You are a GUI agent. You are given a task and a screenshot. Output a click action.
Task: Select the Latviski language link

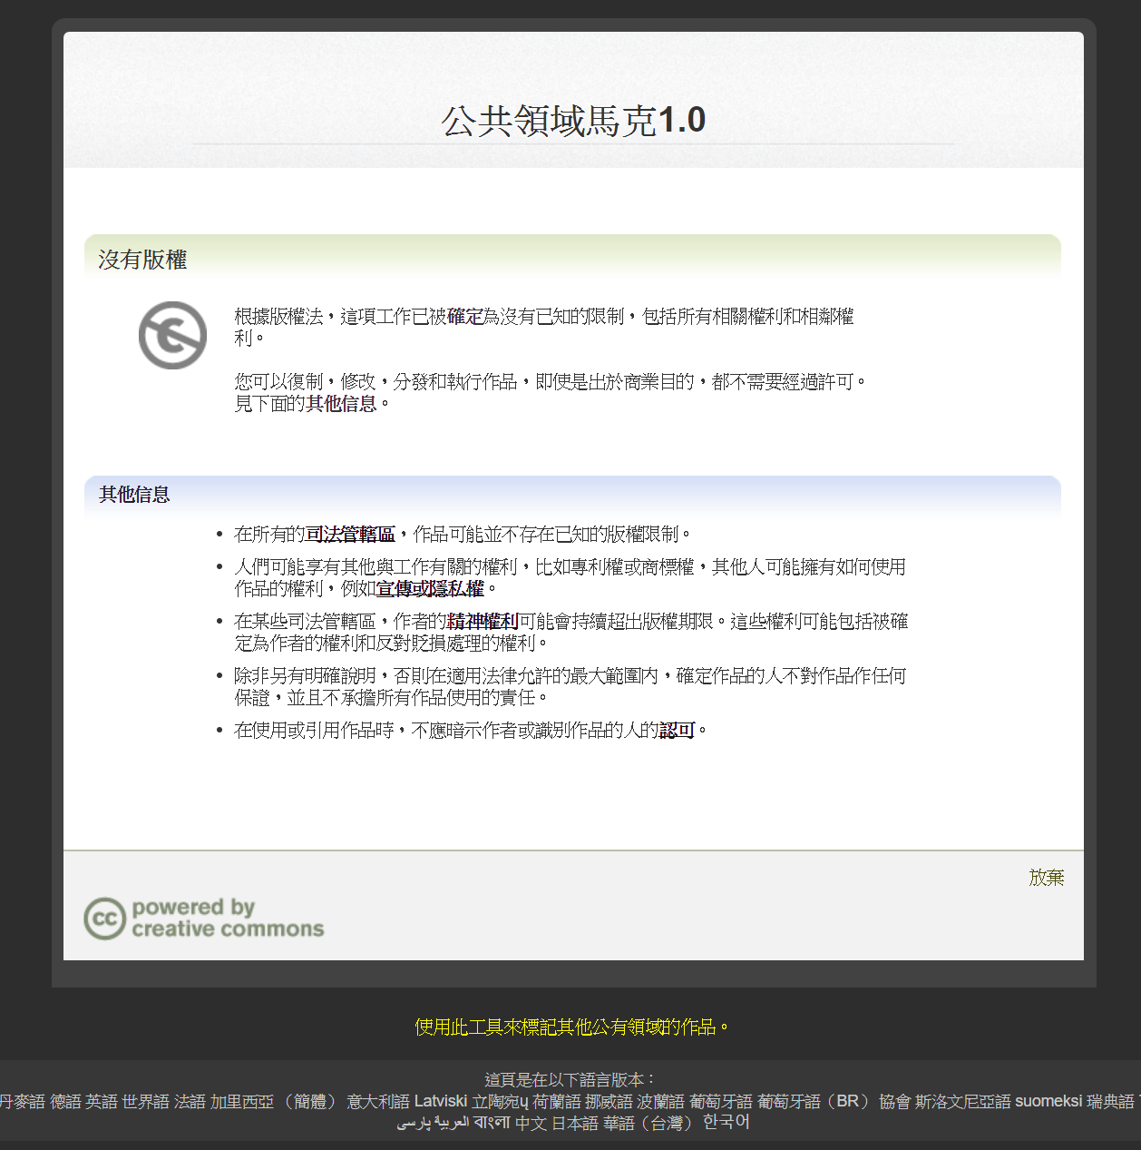(441, 1101)
